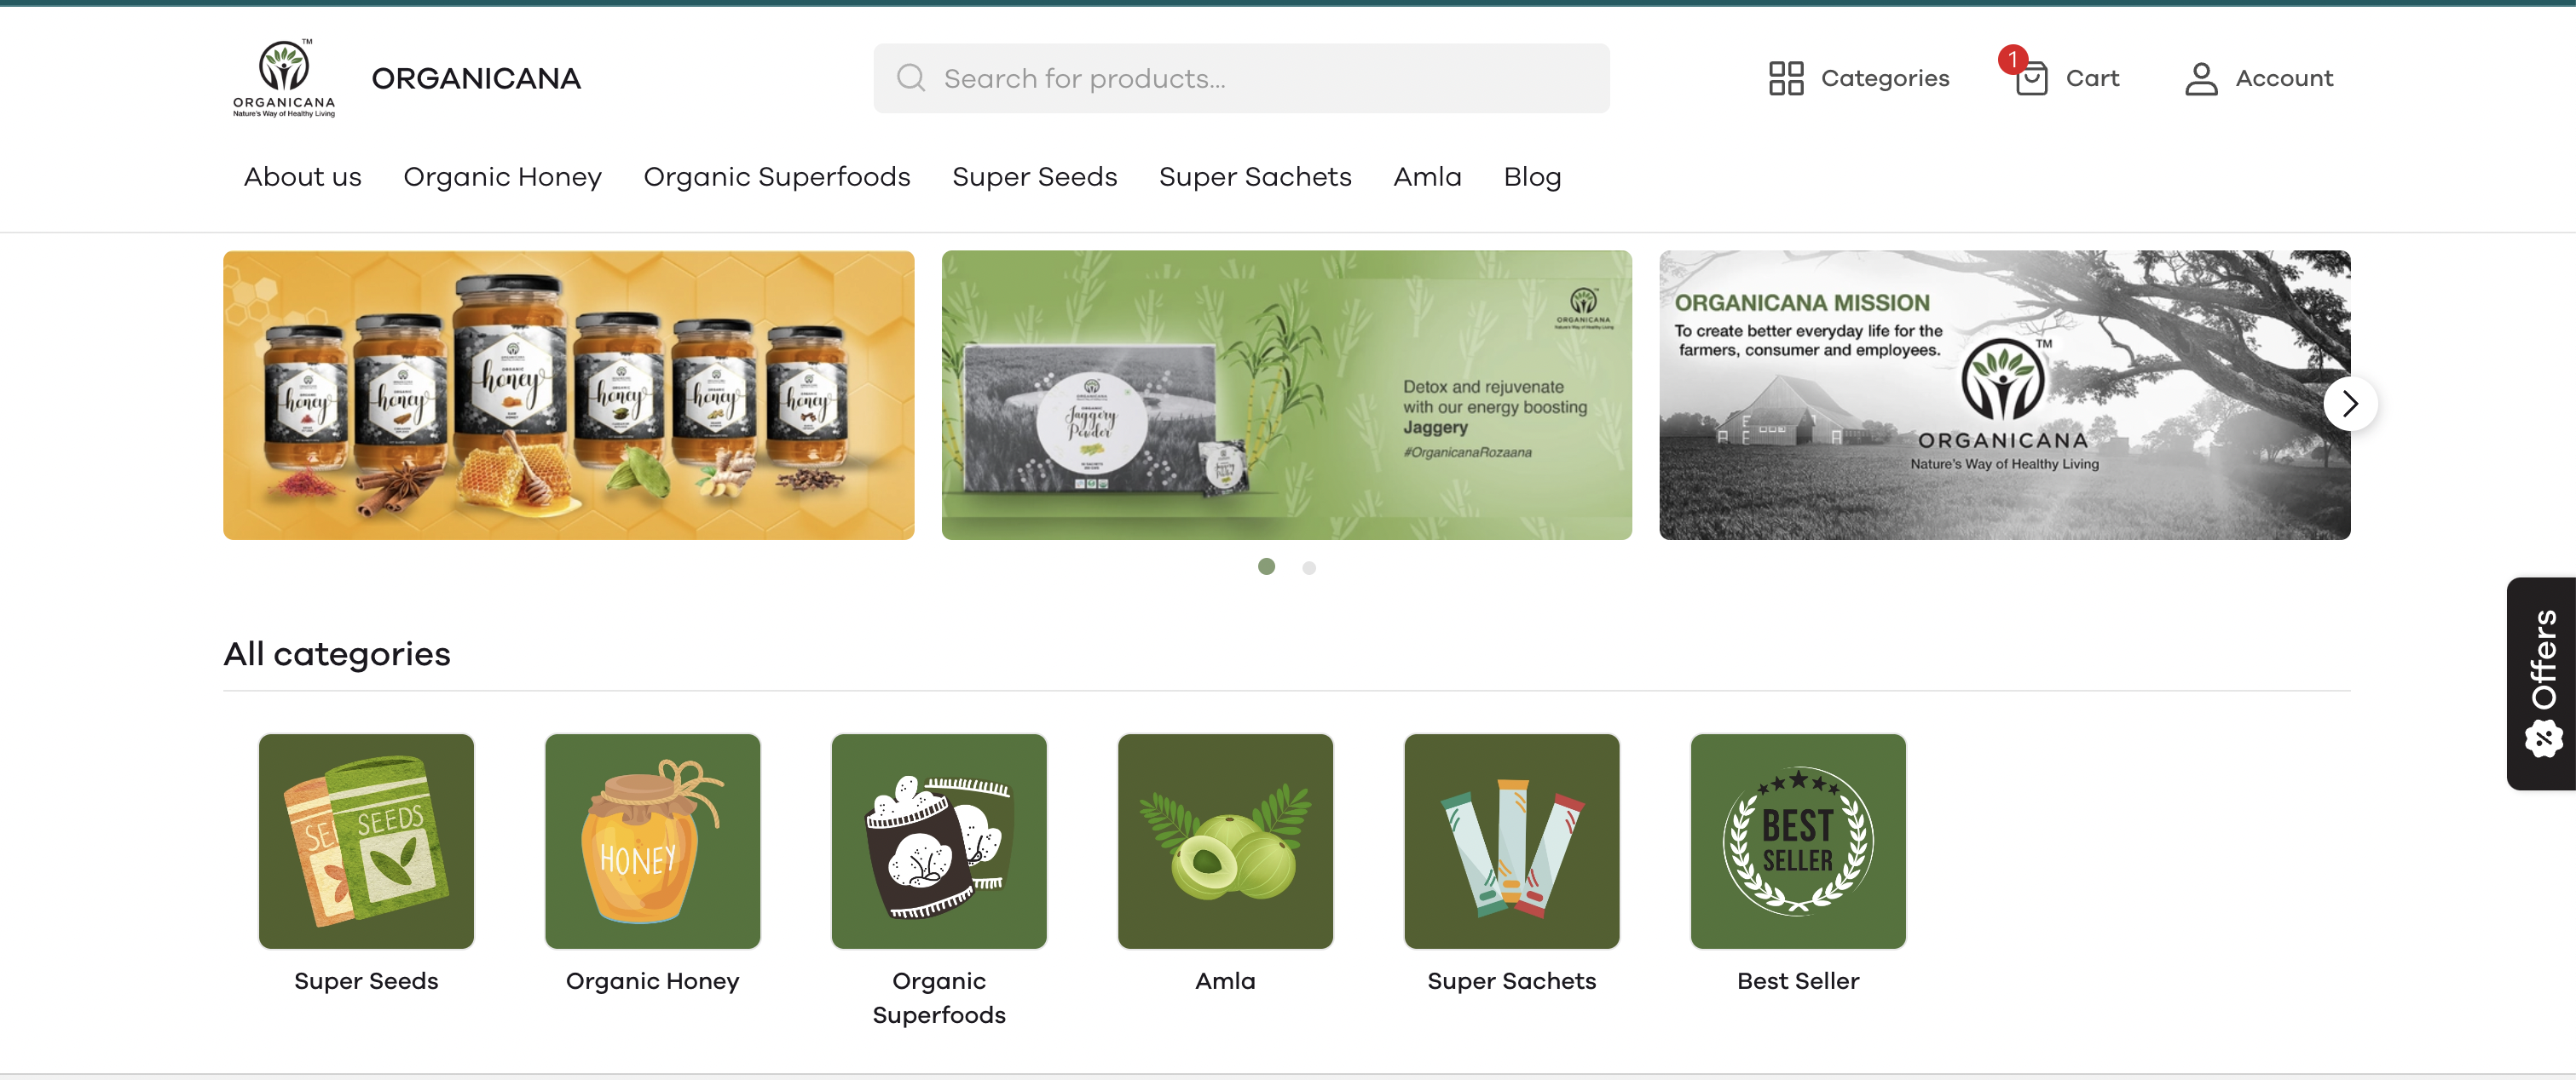2576x1080 pixels.
Task: Select the Super Seeds category icon
Action: tap(366, 842)
